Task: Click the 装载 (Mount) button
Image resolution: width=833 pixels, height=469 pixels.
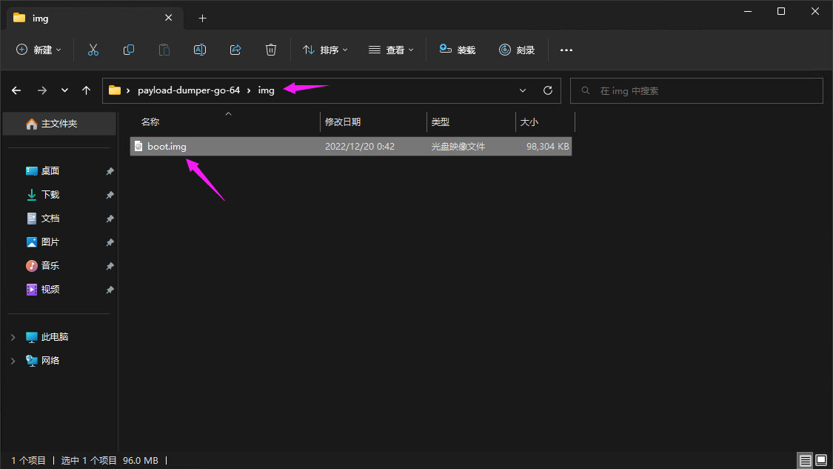Action: coord(458,50)
